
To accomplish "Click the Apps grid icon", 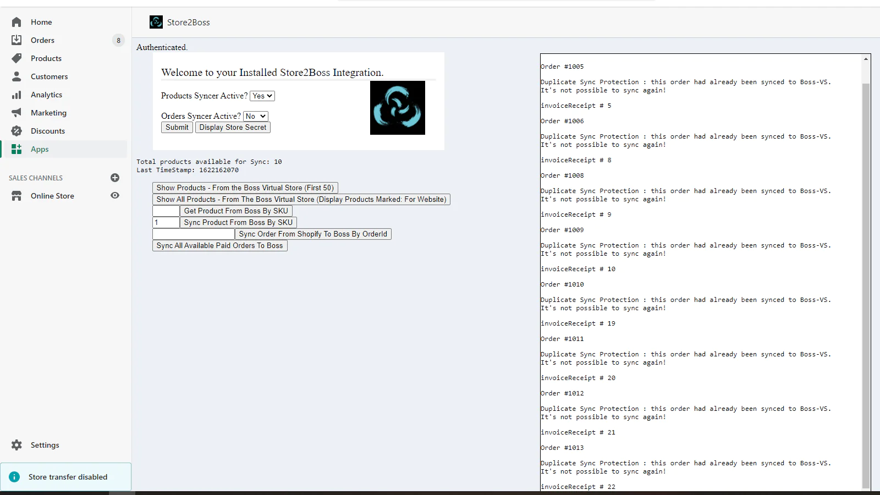I will tap(16, 149).
